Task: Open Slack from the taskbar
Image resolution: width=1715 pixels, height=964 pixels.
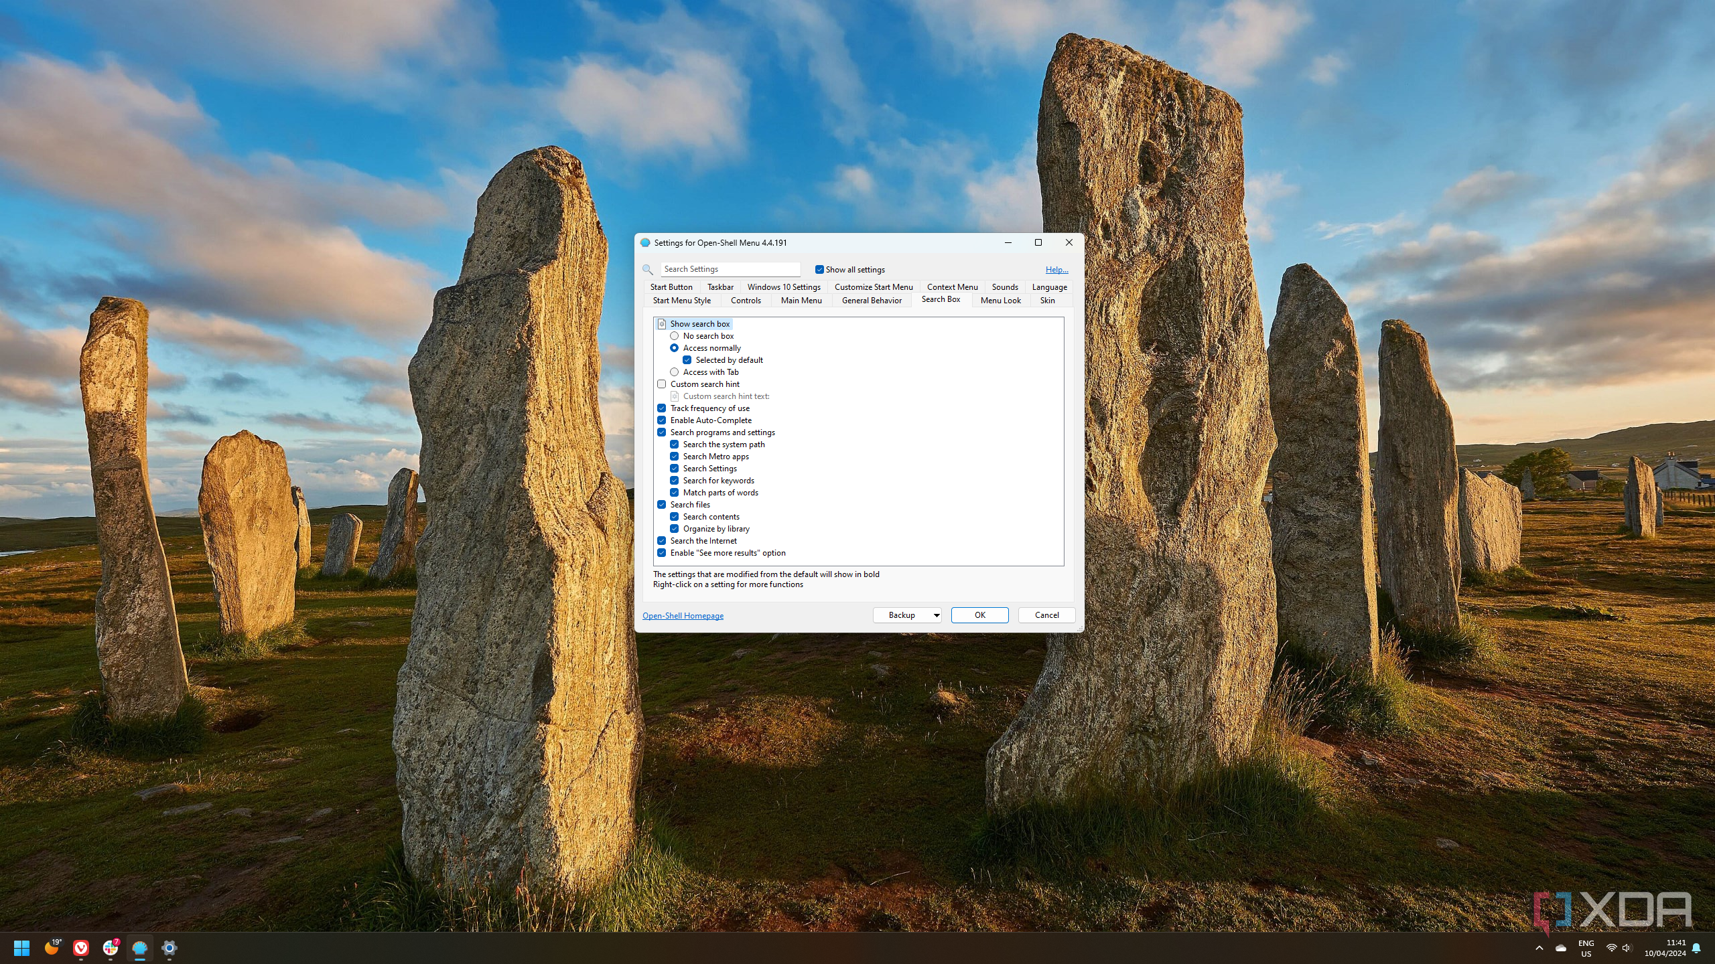Action: [x=111, y=947]
